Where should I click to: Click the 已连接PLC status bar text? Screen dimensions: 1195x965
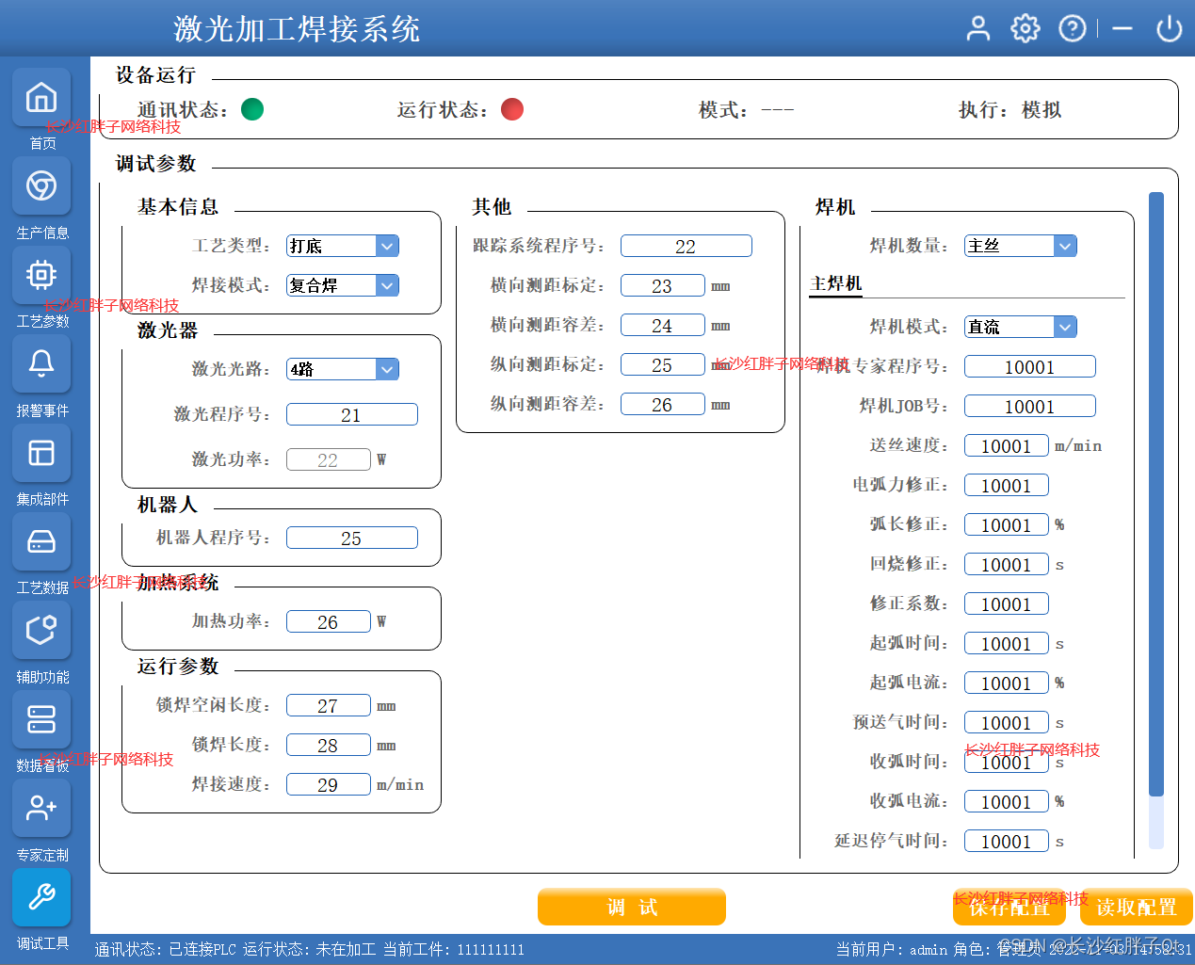click(x=202, y=950)
